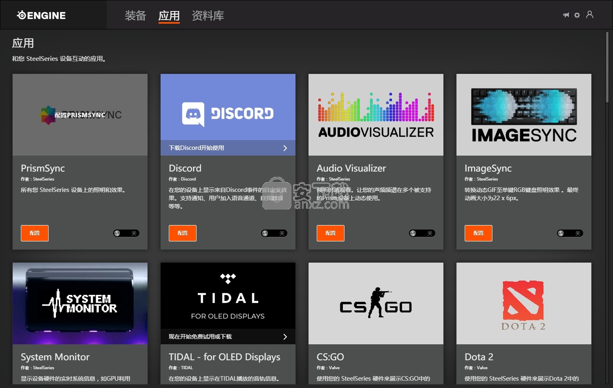Click the System Monitor banner image
The image size is (613, 388).
point(80,303)
